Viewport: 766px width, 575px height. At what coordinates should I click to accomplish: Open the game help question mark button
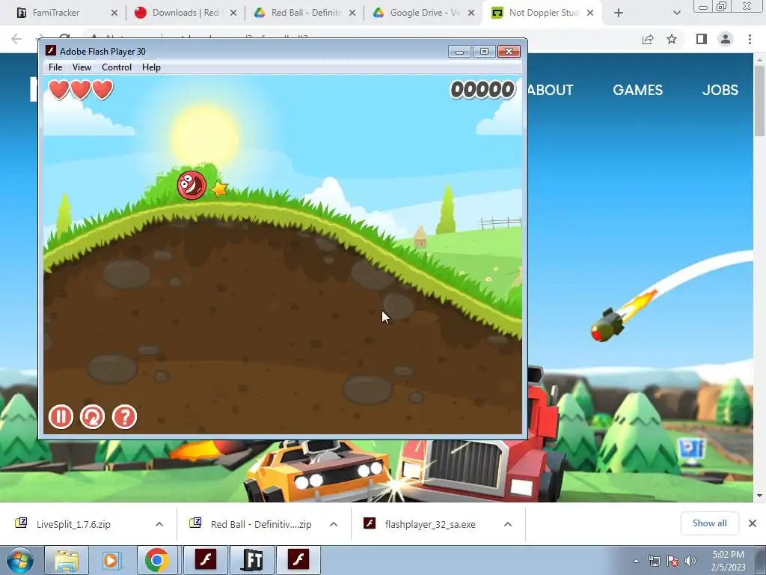point(125,417)
